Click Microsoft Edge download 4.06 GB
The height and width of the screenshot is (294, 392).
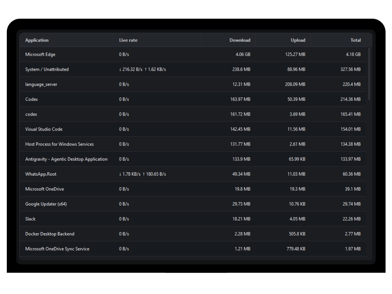pos(243,54)
